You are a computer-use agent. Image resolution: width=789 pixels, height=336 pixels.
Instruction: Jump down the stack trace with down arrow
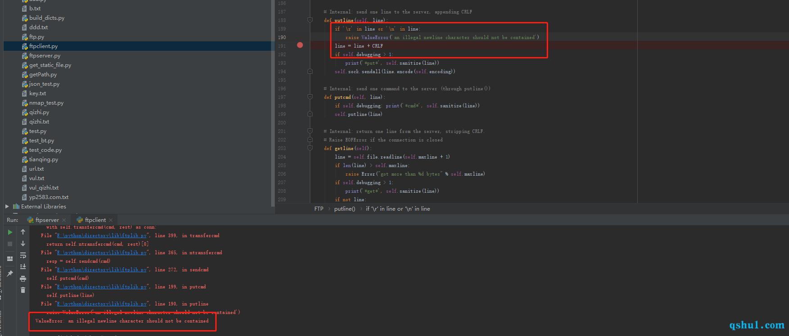pos(23,243)
